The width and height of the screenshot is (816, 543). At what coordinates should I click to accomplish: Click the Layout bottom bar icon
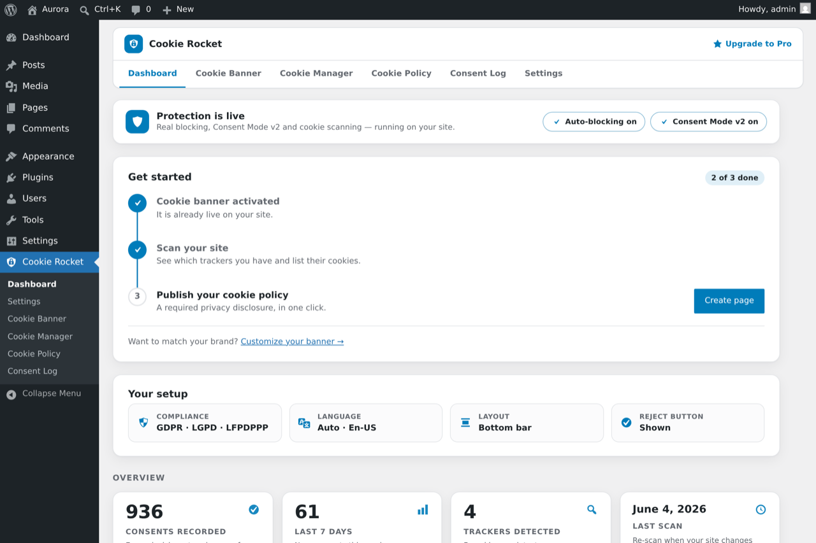[x=465, y=423]
